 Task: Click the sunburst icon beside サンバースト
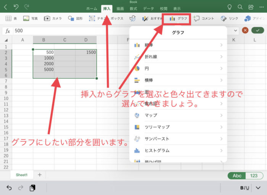(x=137, y=139)
